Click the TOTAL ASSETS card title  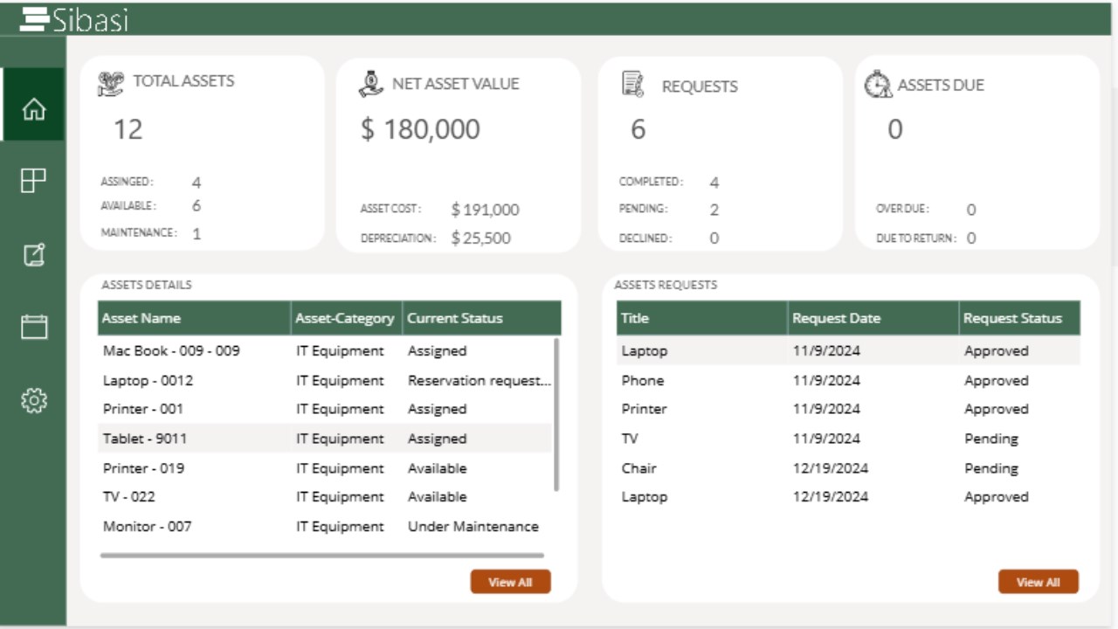tap(183, 81)
